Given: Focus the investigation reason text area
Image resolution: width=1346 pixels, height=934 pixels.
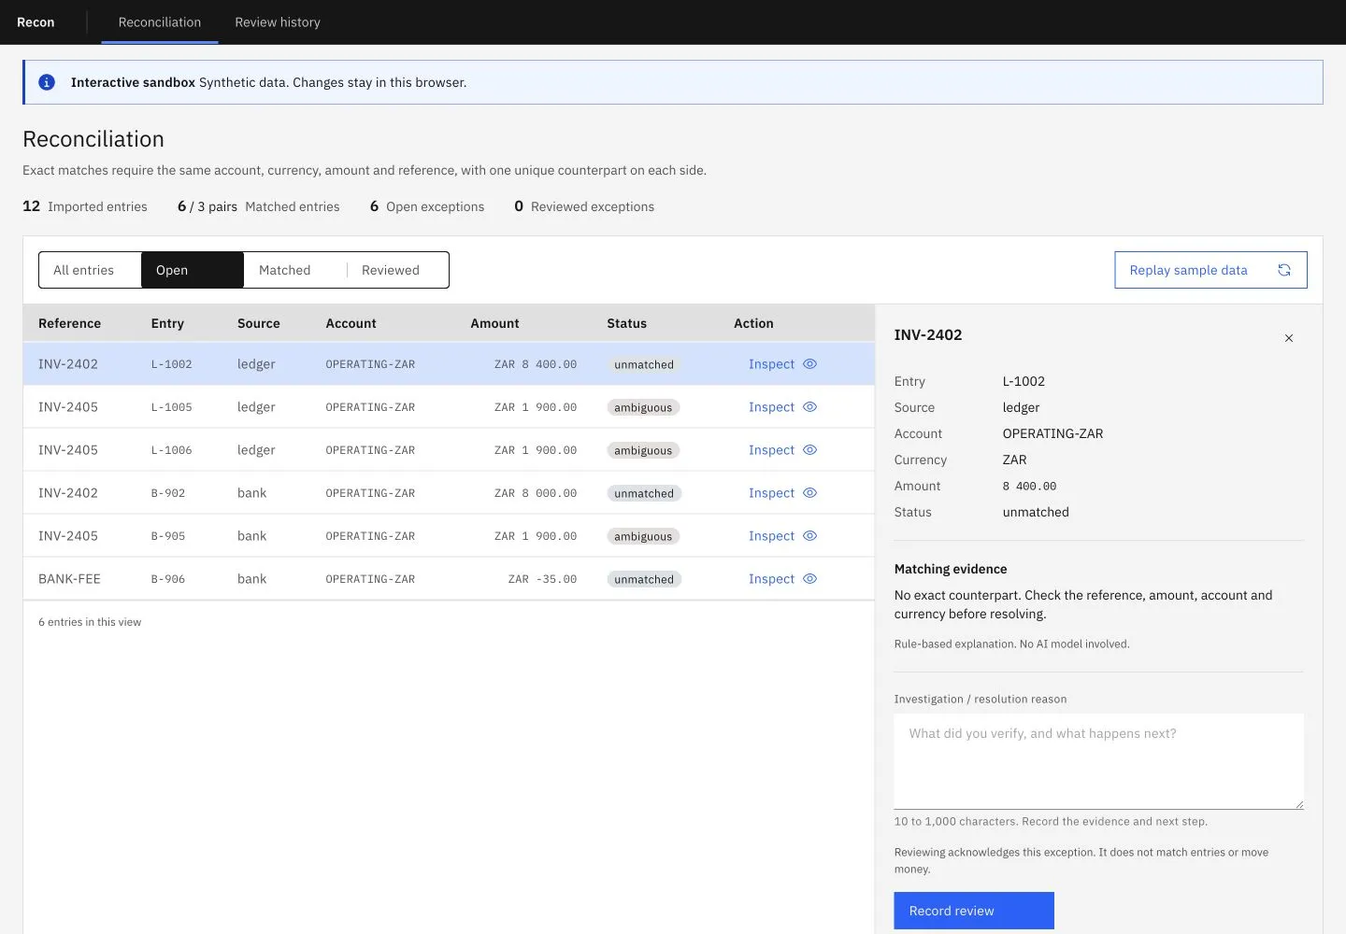Looking at the screenshot, I should (x=1098, y=761).
